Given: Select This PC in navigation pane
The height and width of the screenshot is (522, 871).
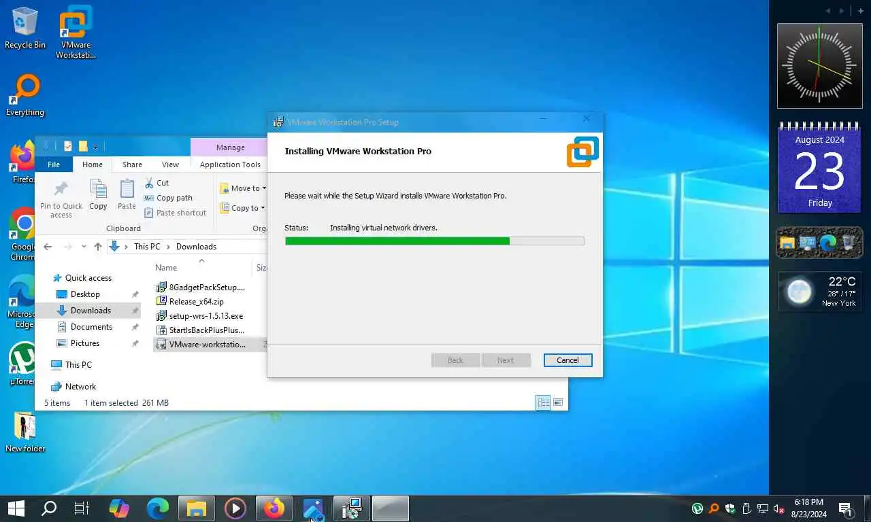Looking at the screenshot, I should pyautogui.click(x=78, y=365).
